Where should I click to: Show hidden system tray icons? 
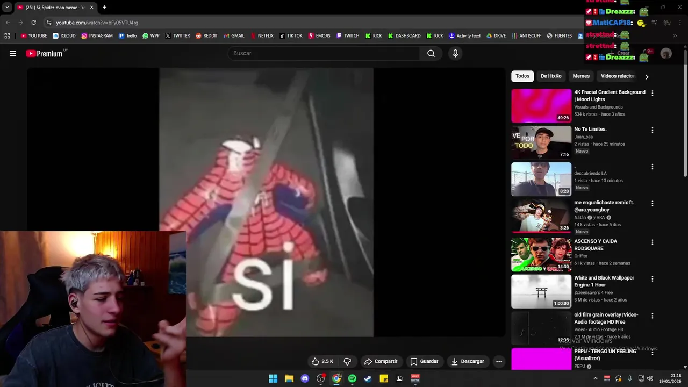point(595,378)
